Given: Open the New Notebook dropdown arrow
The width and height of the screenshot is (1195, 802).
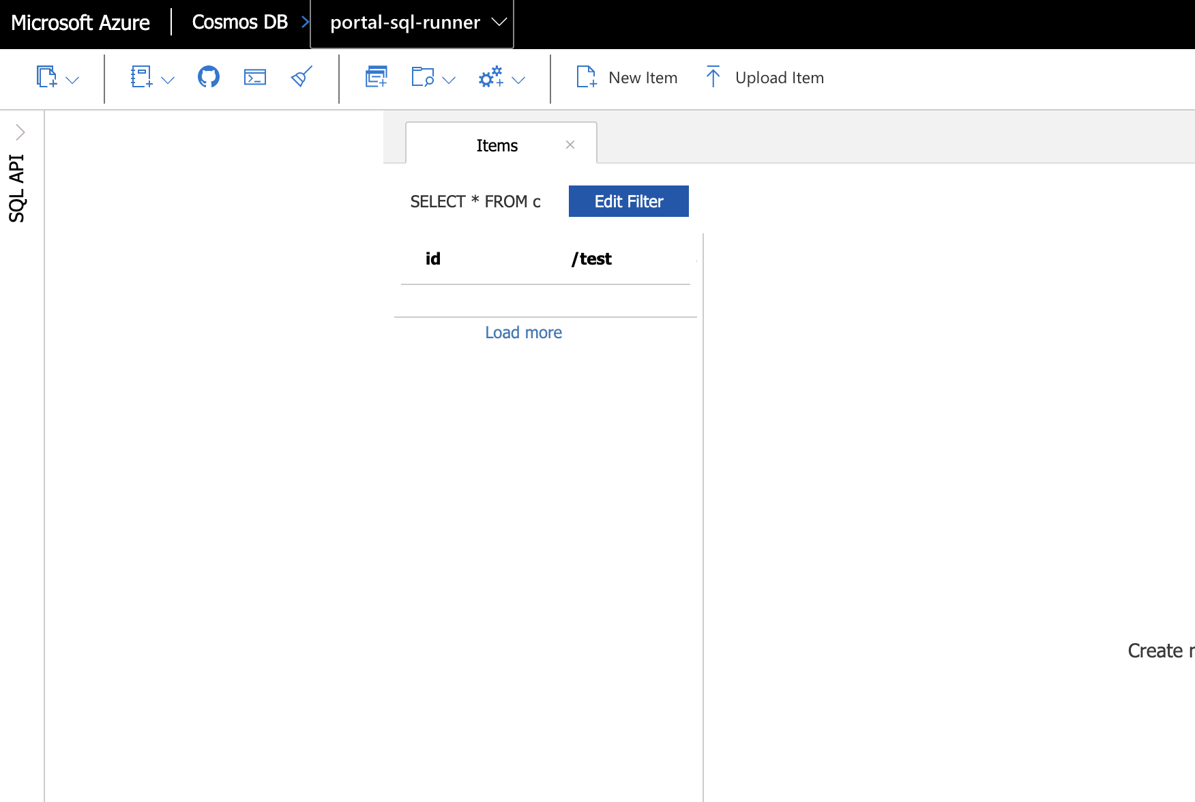Looking at the screenshot, I should click(168, 80).
